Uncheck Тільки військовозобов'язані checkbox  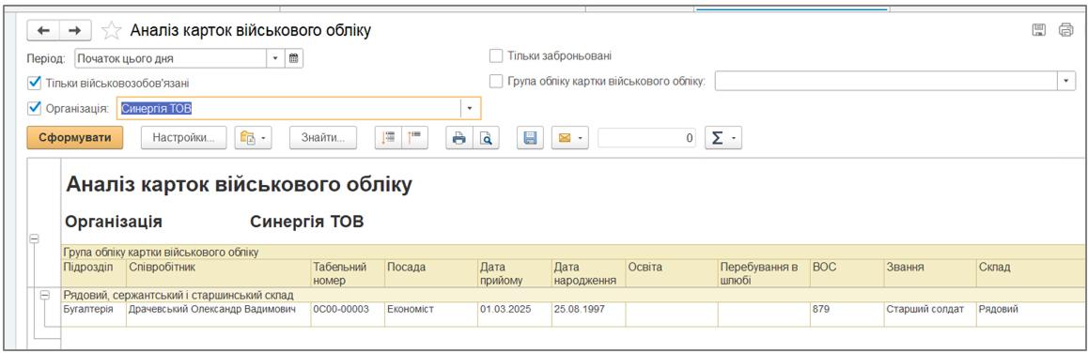coord(33,84)
